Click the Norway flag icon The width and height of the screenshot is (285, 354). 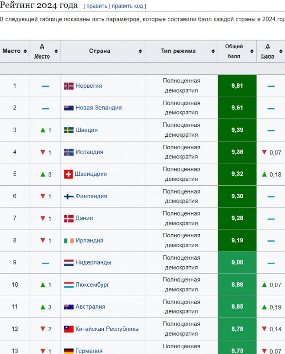tap(69, 86)
